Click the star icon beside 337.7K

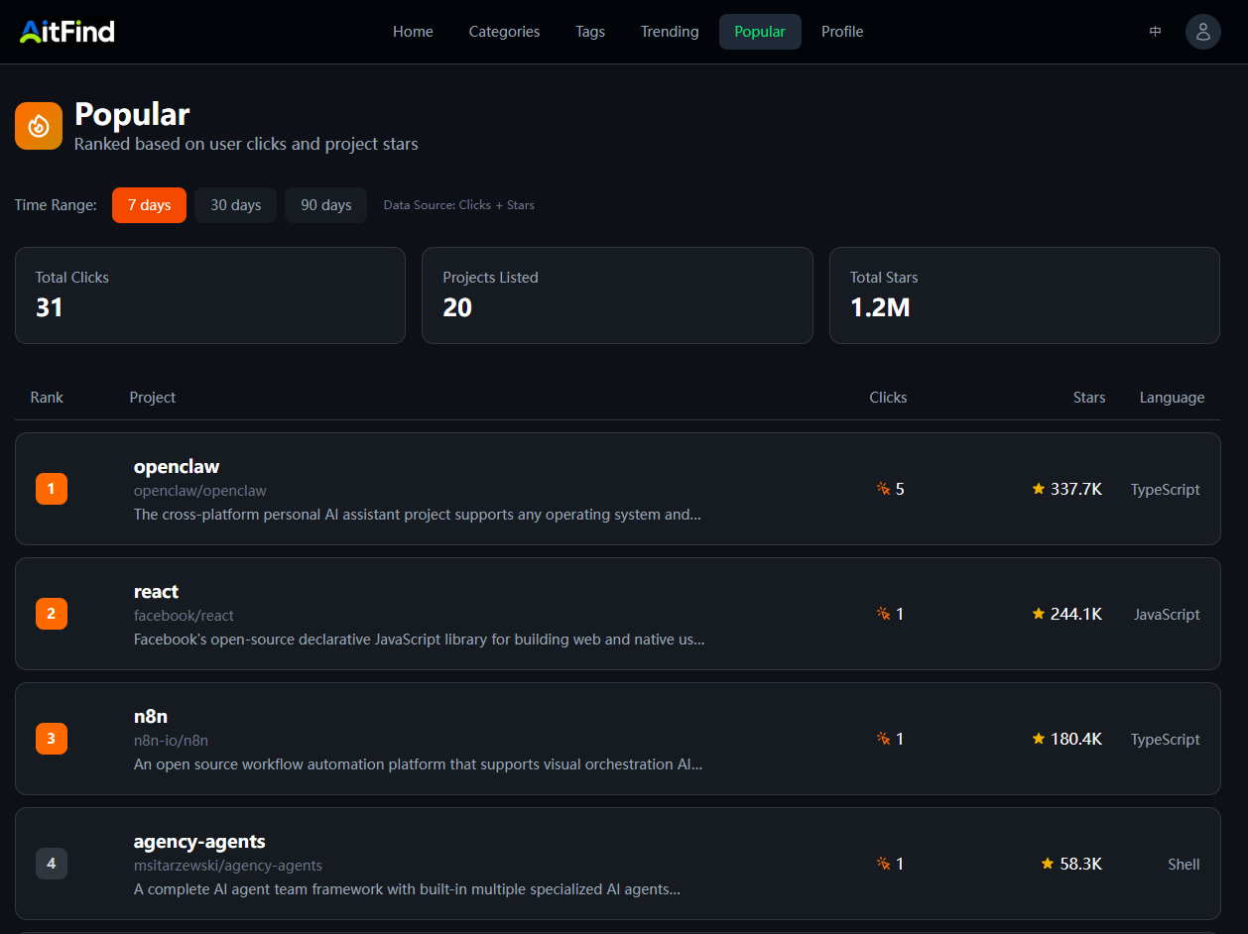(x=1039, y=489)
